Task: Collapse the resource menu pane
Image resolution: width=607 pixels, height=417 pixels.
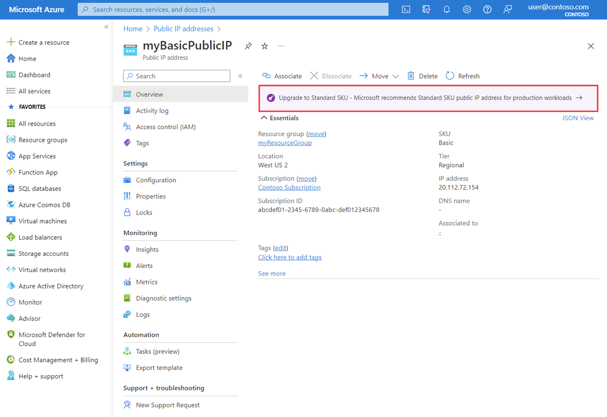Action: (240, 76)
